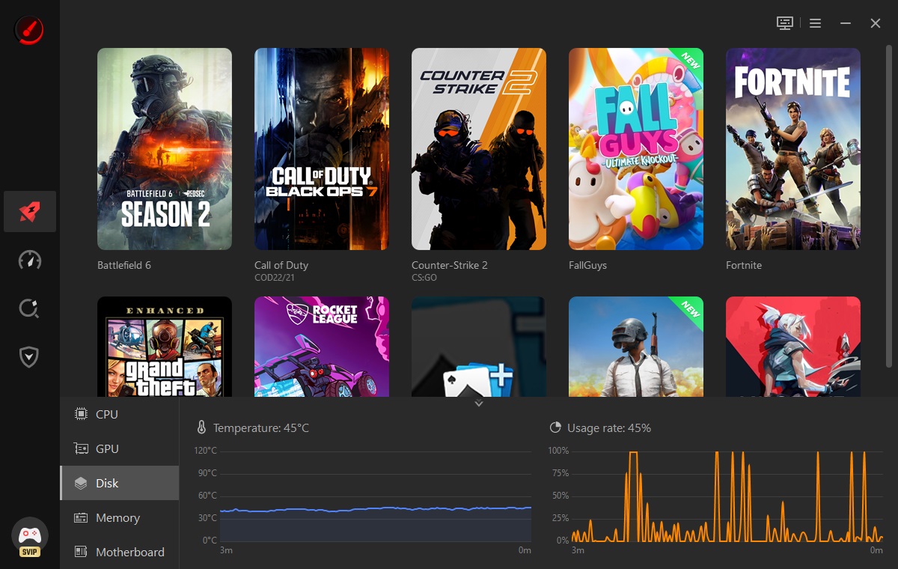This screenshot has height=569, width=898.
Task: Switch to the GPU monitor tab
Action: (x=120, y=448)
